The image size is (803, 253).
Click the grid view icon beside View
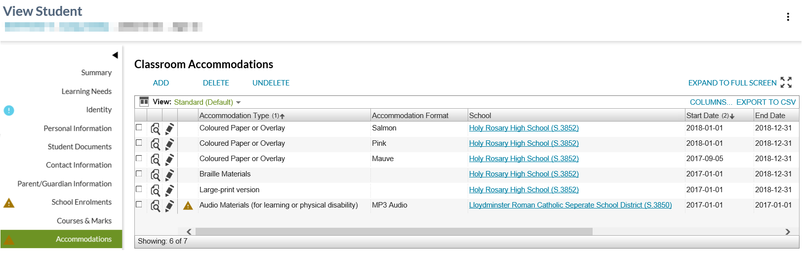click(144, 102)
